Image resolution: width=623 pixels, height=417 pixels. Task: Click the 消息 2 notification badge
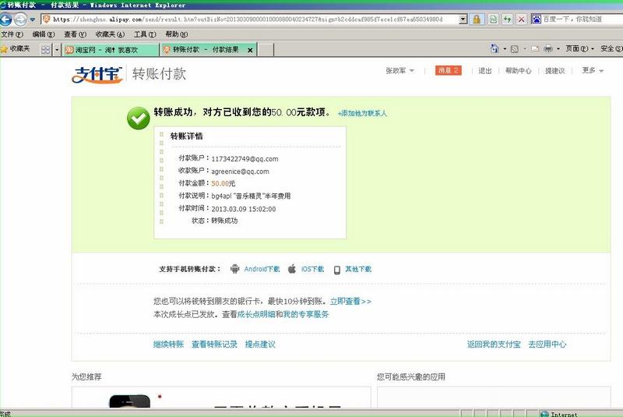pyautogui.click(x=449, y=70)
